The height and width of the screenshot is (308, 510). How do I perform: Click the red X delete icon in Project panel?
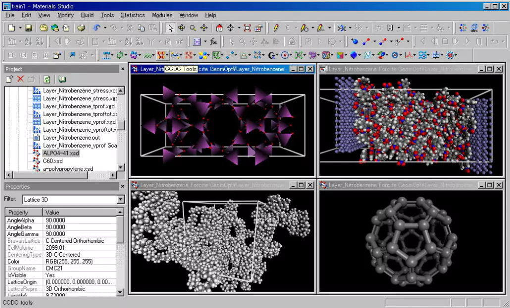[21, 79]
